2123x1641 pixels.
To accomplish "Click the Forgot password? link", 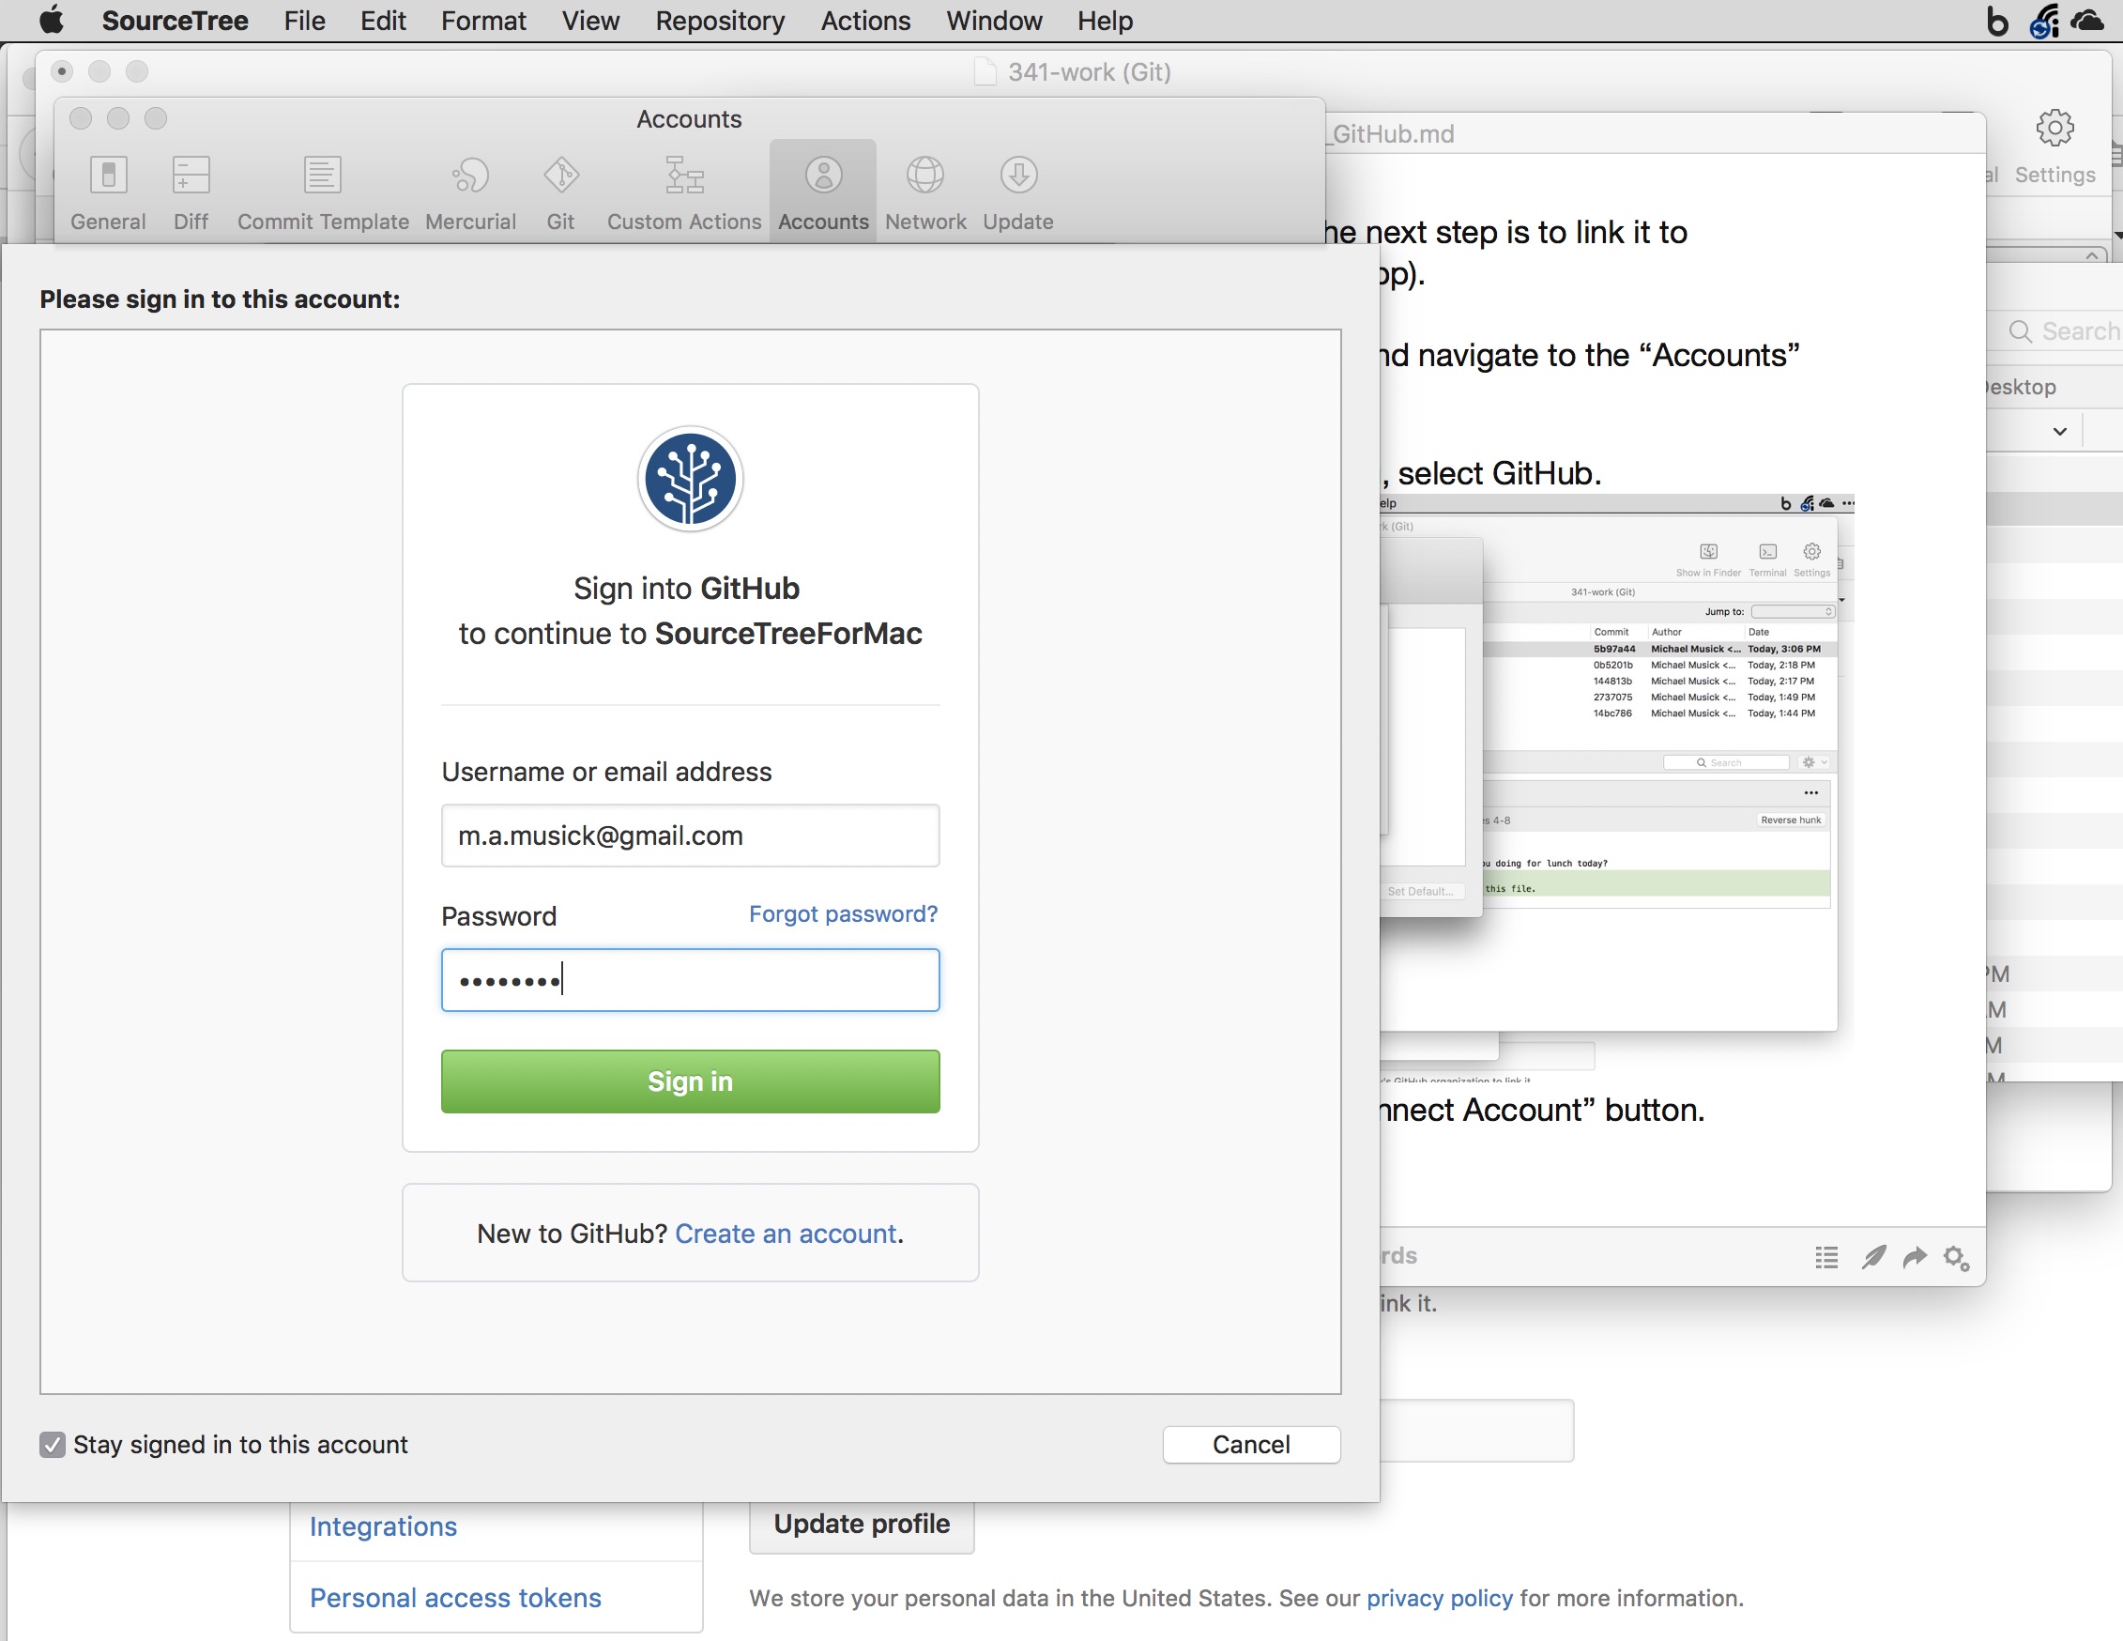I will click(843, 913).
